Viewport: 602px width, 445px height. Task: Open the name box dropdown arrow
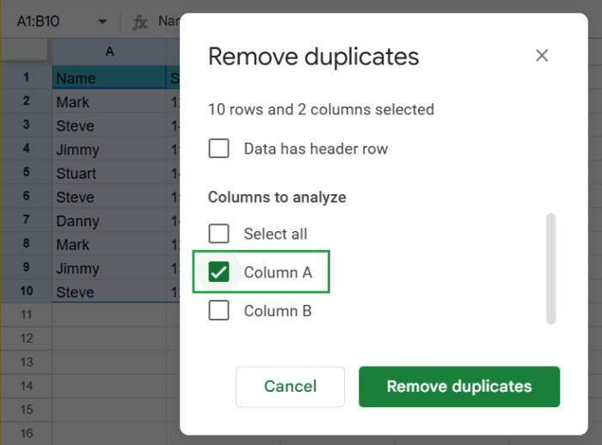tap(102, 21)
